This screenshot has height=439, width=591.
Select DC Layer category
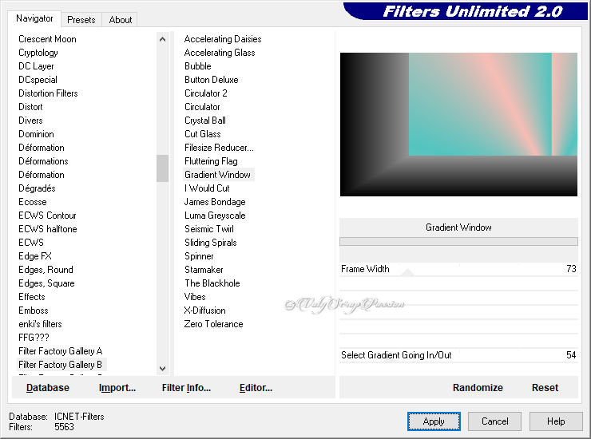click(x=36, y=66)
